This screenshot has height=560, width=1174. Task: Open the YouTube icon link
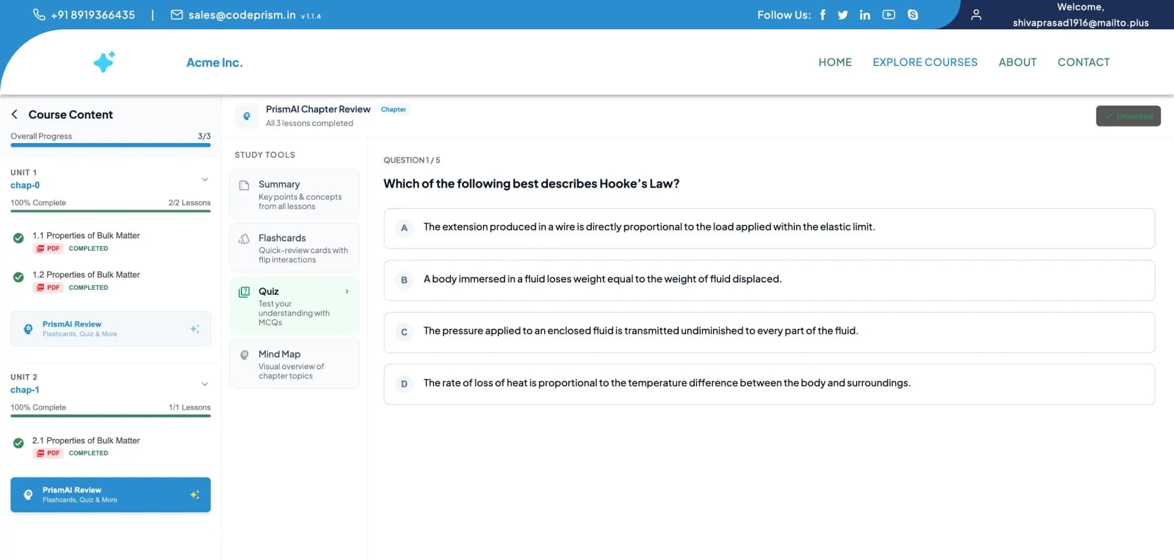click(888, 15)
